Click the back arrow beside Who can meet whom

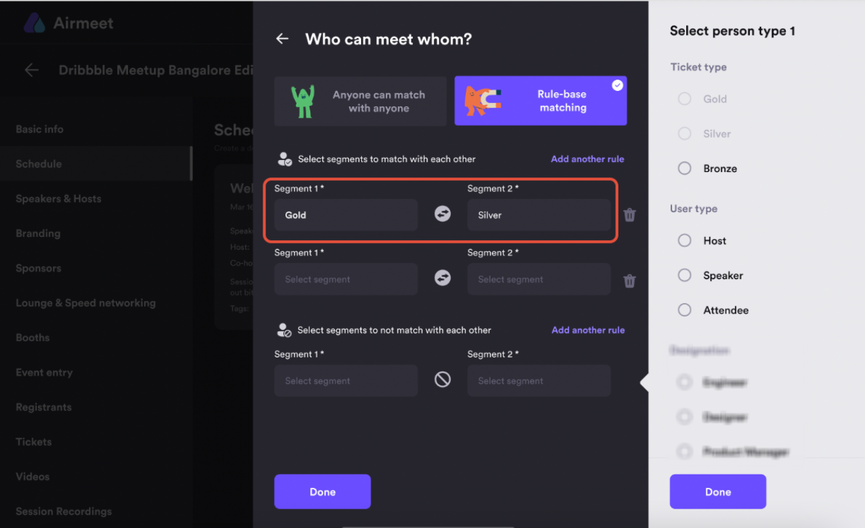[x=282, y=39]
